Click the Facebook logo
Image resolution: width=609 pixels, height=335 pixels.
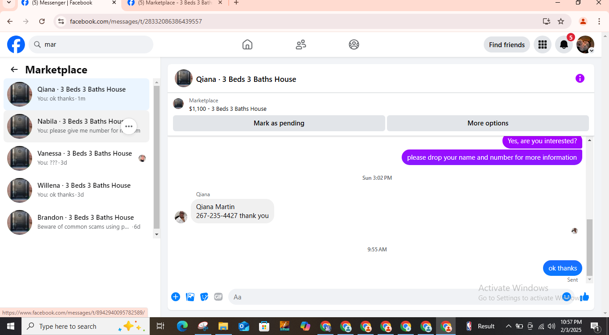coord(16,44)
